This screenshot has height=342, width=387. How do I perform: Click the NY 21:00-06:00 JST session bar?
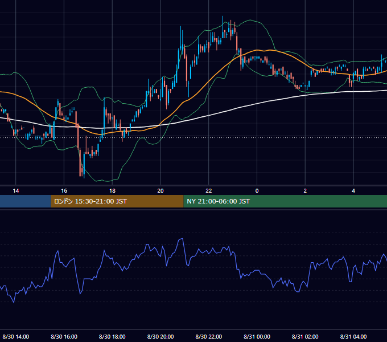285,201
